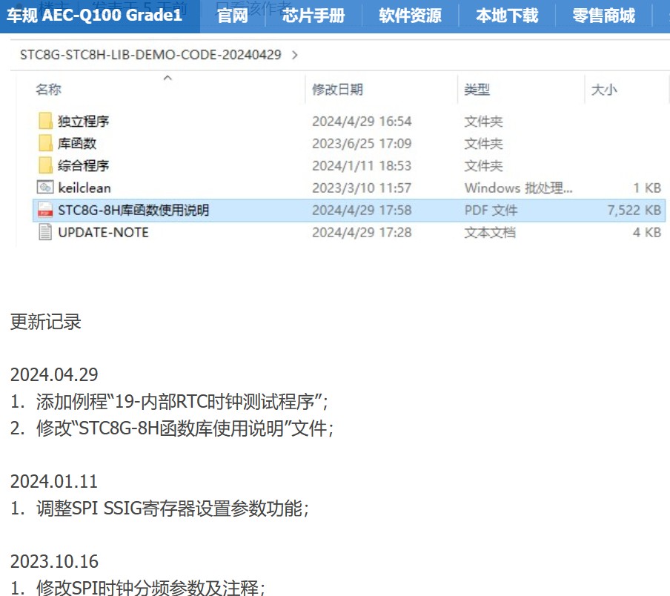Click the keilclean batch file icon

45,188
